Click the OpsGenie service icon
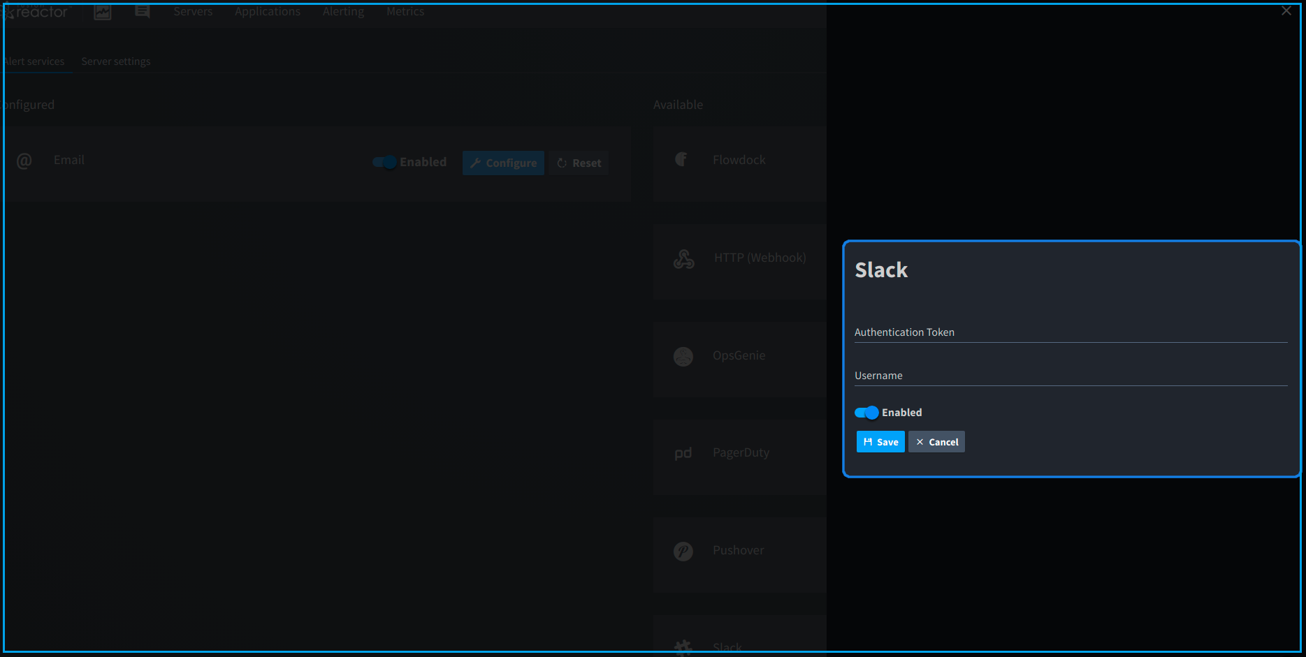The image size is (1306, 657). pyautogui.click(x=683, y=357)
